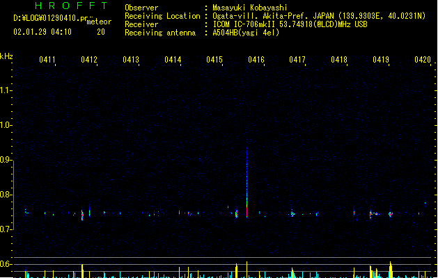438x278 pixels.
Task: Click the tall vertical meteor echo before 0416
Action: [x=247, y=183]
